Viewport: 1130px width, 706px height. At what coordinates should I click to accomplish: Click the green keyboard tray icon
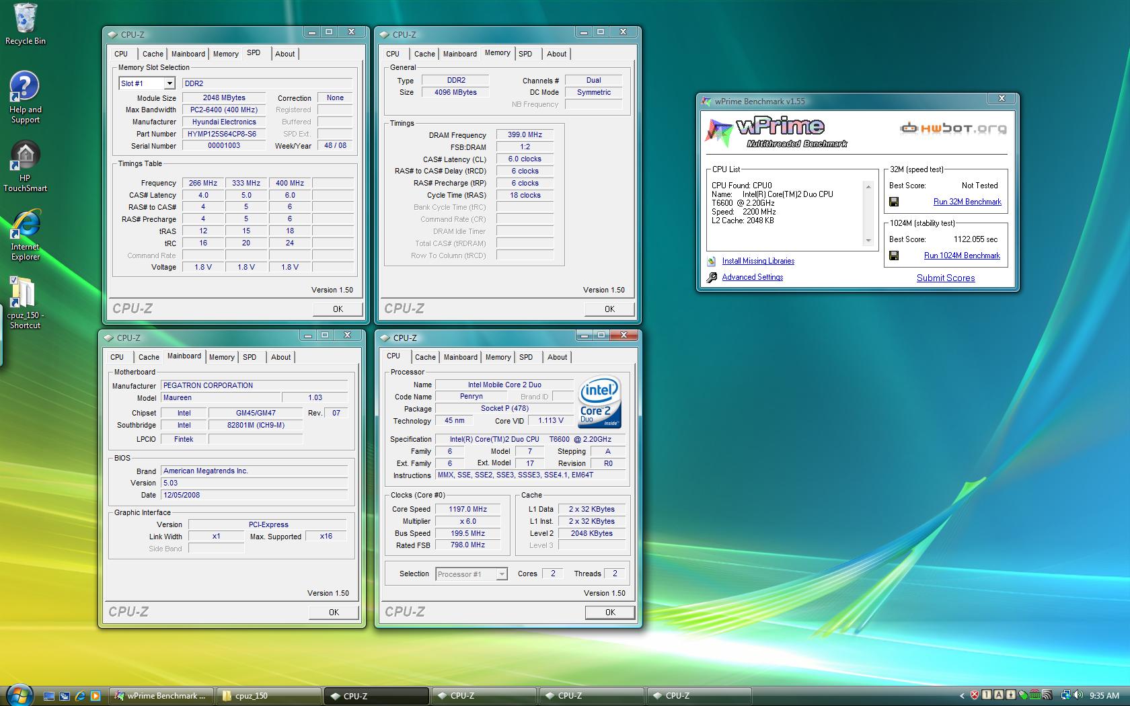point(1035,695)
